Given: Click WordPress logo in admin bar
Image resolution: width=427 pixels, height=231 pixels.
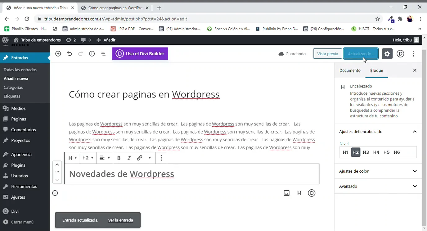Looking at the screenshot, I should 5,40.
